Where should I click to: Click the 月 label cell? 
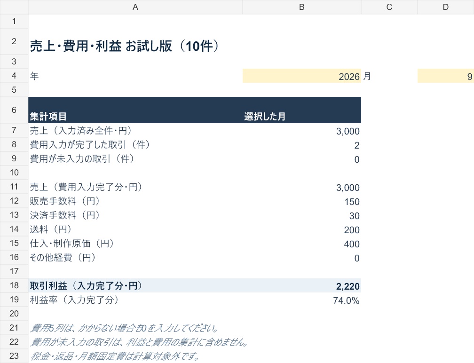click(389, 76)
